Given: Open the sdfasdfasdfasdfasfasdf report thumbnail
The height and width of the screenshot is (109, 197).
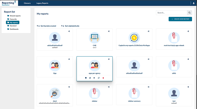Looking at the screenshot, I should [134, 66].
